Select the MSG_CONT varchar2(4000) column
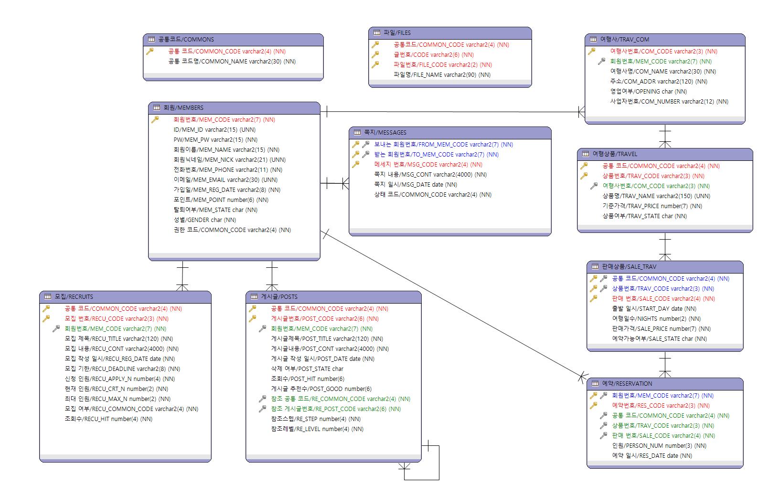This screenshot has height=485, width=758. (x=431, y=174)
